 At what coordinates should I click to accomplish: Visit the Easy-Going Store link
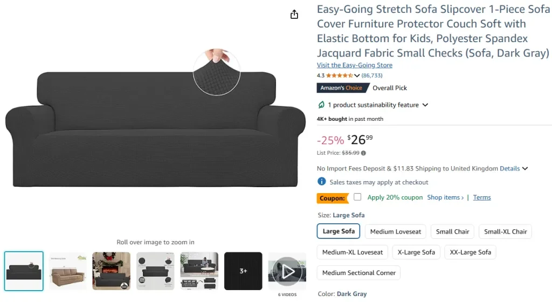(x=354, y=65)
